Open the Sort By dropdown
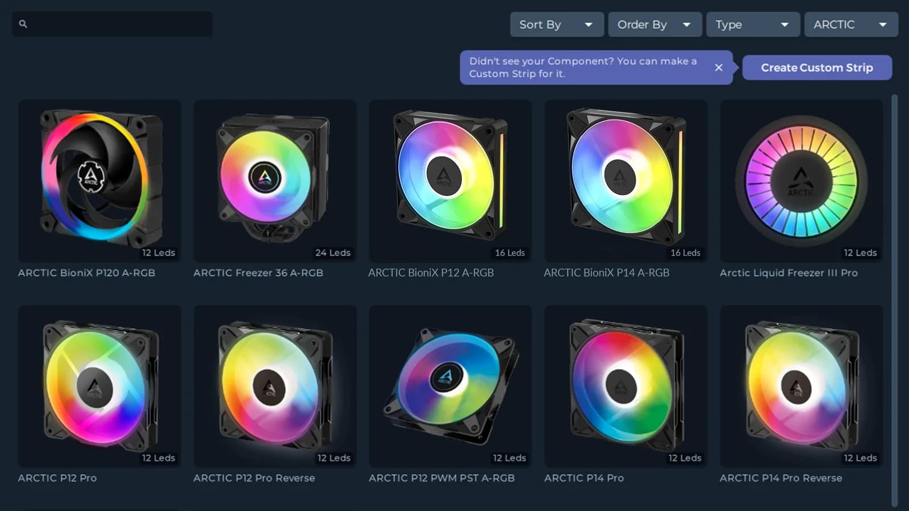The width and height of the screenshot is (909, 511). pos(557,24)
